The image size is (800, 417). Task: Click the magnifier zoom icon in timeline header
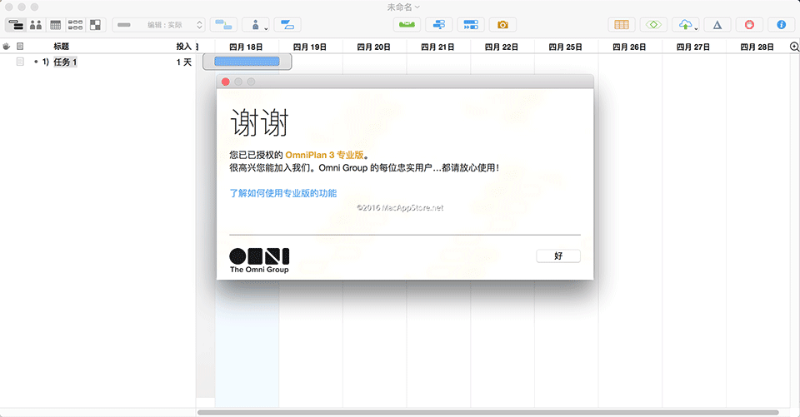(x=793, y=47)
